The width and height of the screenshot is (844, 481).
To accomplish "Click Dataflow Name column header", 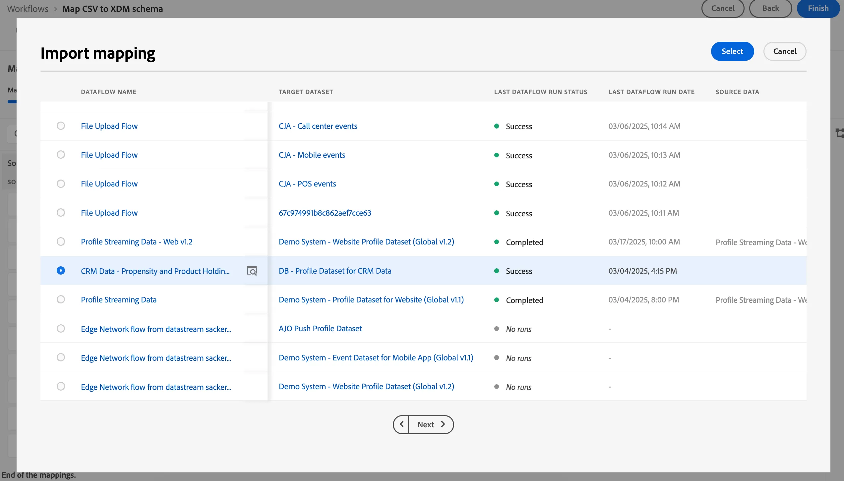I will point(108,92).
